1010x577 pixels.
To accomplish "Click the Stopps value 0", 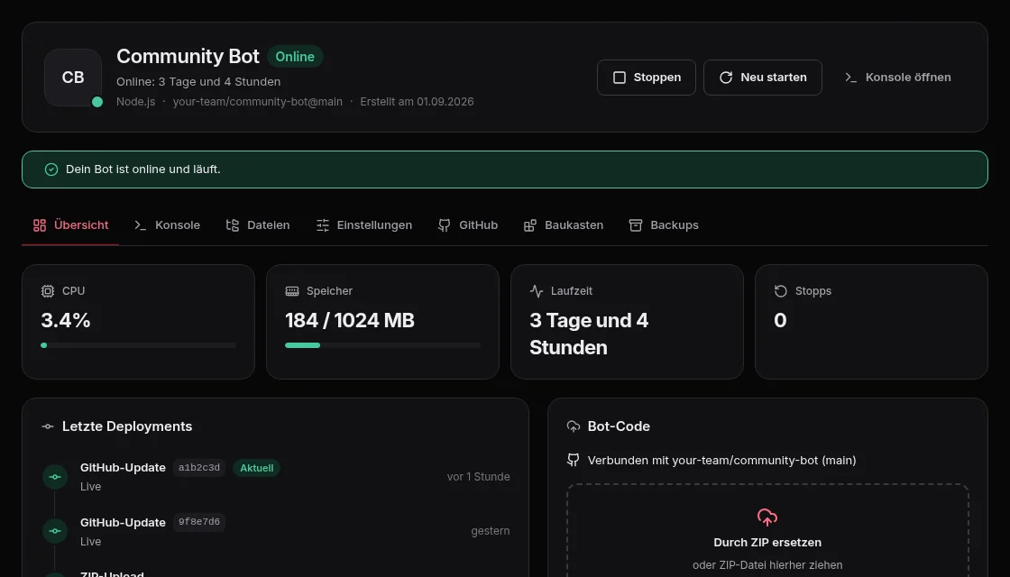I will 780,321.
